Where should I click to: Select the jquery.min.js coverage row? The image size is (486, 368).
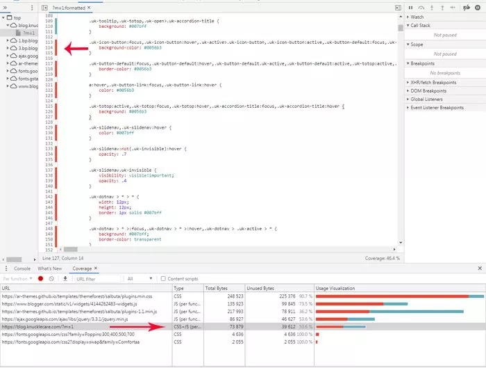point(243,319)
